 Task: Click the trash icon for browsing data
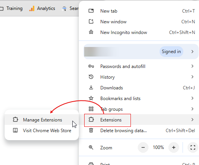pyautogui.click(x=91, y=130)
